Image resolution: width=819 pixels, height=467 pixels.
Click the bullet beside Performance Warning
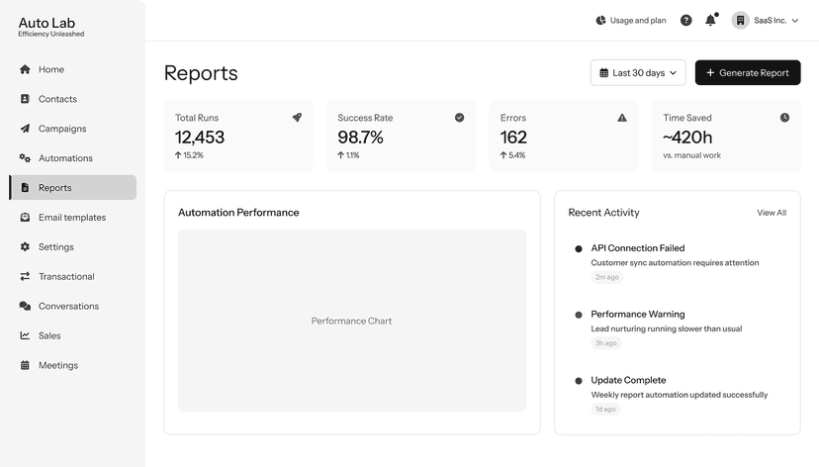point(579,315)
